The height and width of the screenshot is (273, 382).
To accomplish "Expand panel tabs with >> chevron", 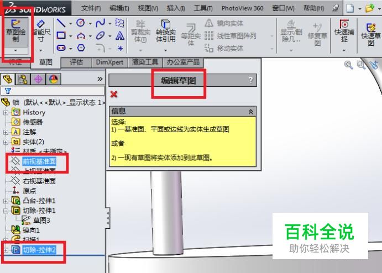I will tap(100, 79).
